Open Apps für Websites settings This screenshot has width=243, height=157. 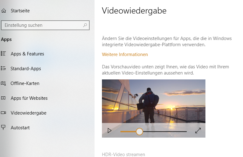point(29,98)
